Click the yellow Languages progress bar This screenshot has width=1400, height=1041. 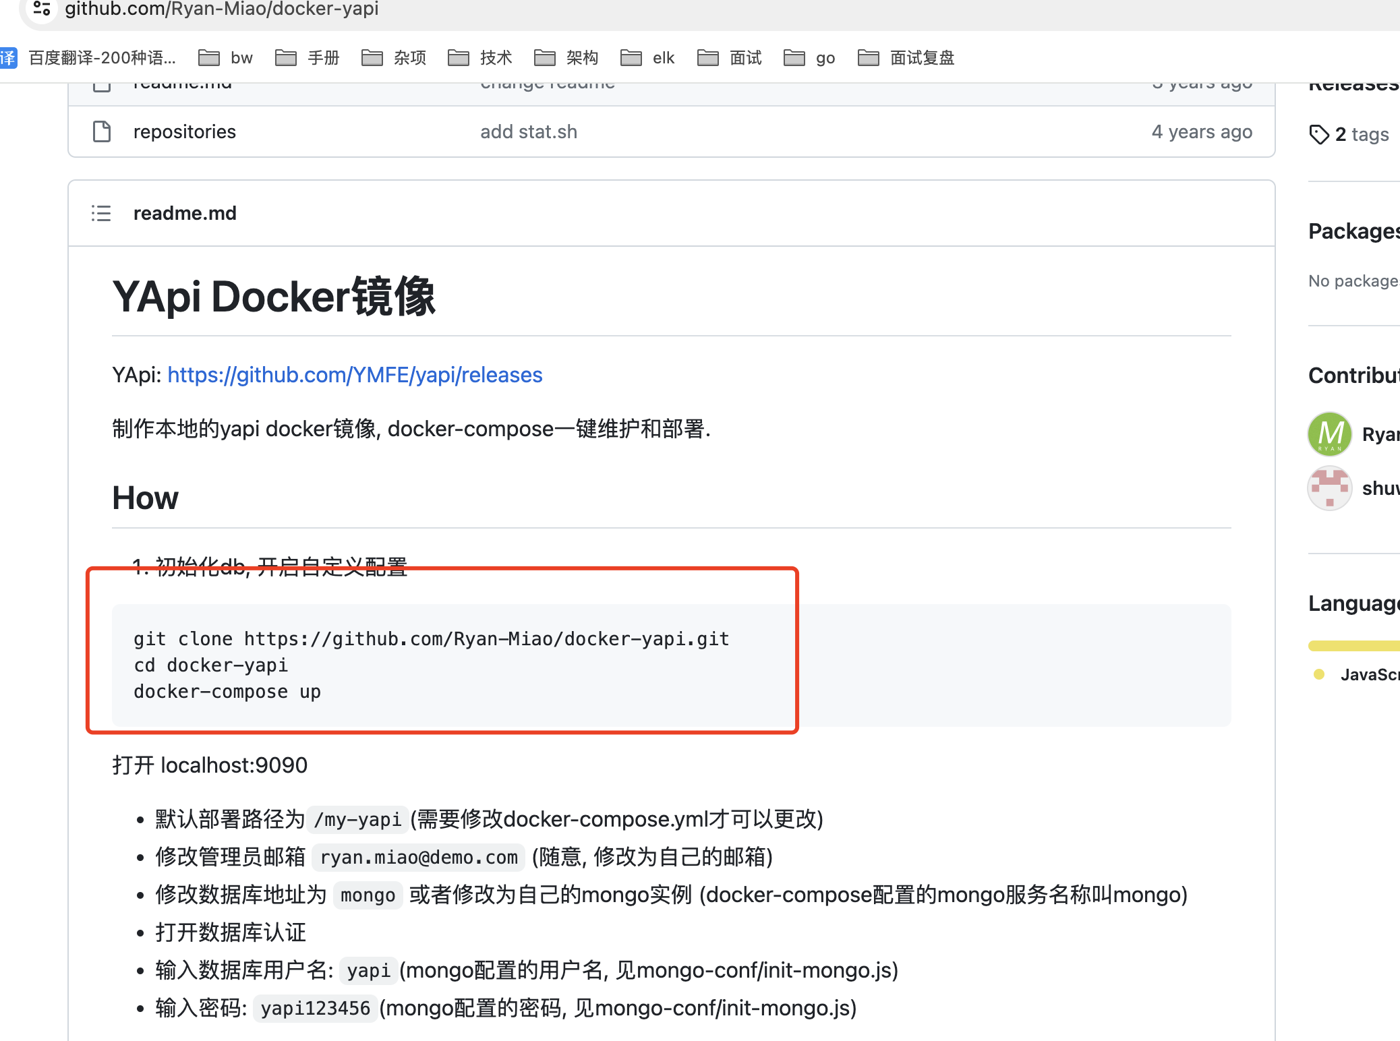[1353, 646]
